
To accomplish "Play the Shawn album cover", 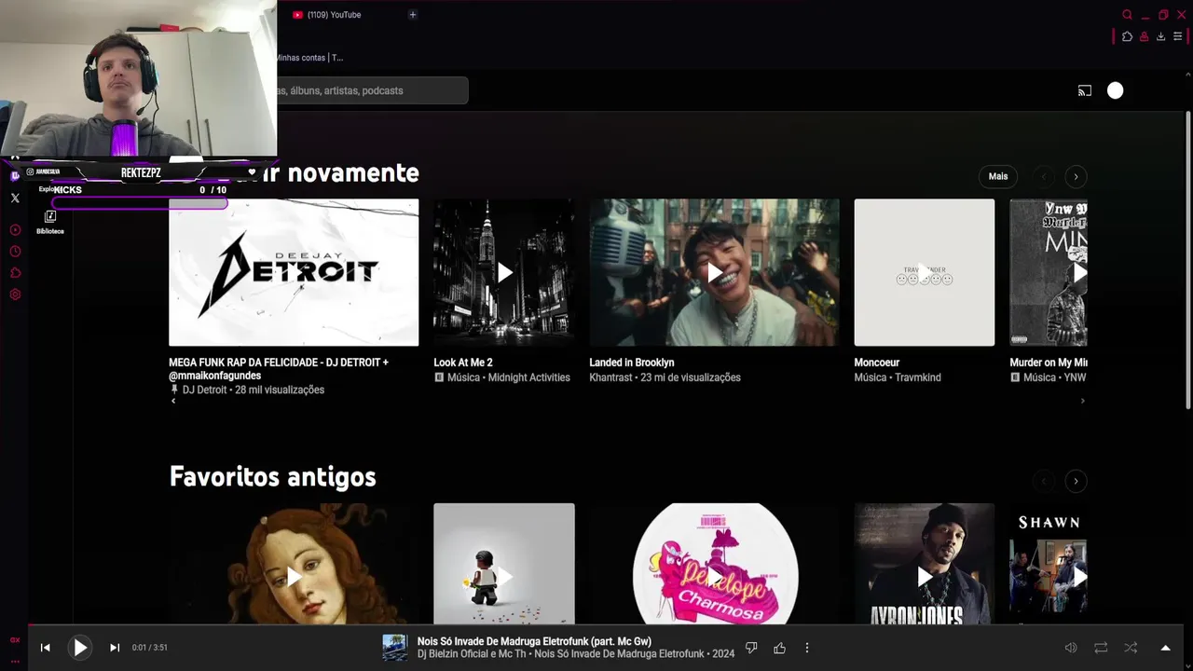I will coord(1049,564).
